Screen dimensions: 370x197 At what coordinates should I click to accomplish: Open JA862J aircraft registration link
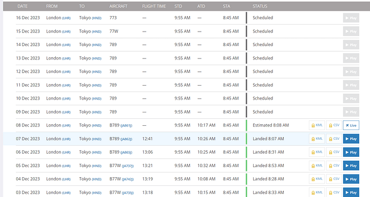point(126,139)
